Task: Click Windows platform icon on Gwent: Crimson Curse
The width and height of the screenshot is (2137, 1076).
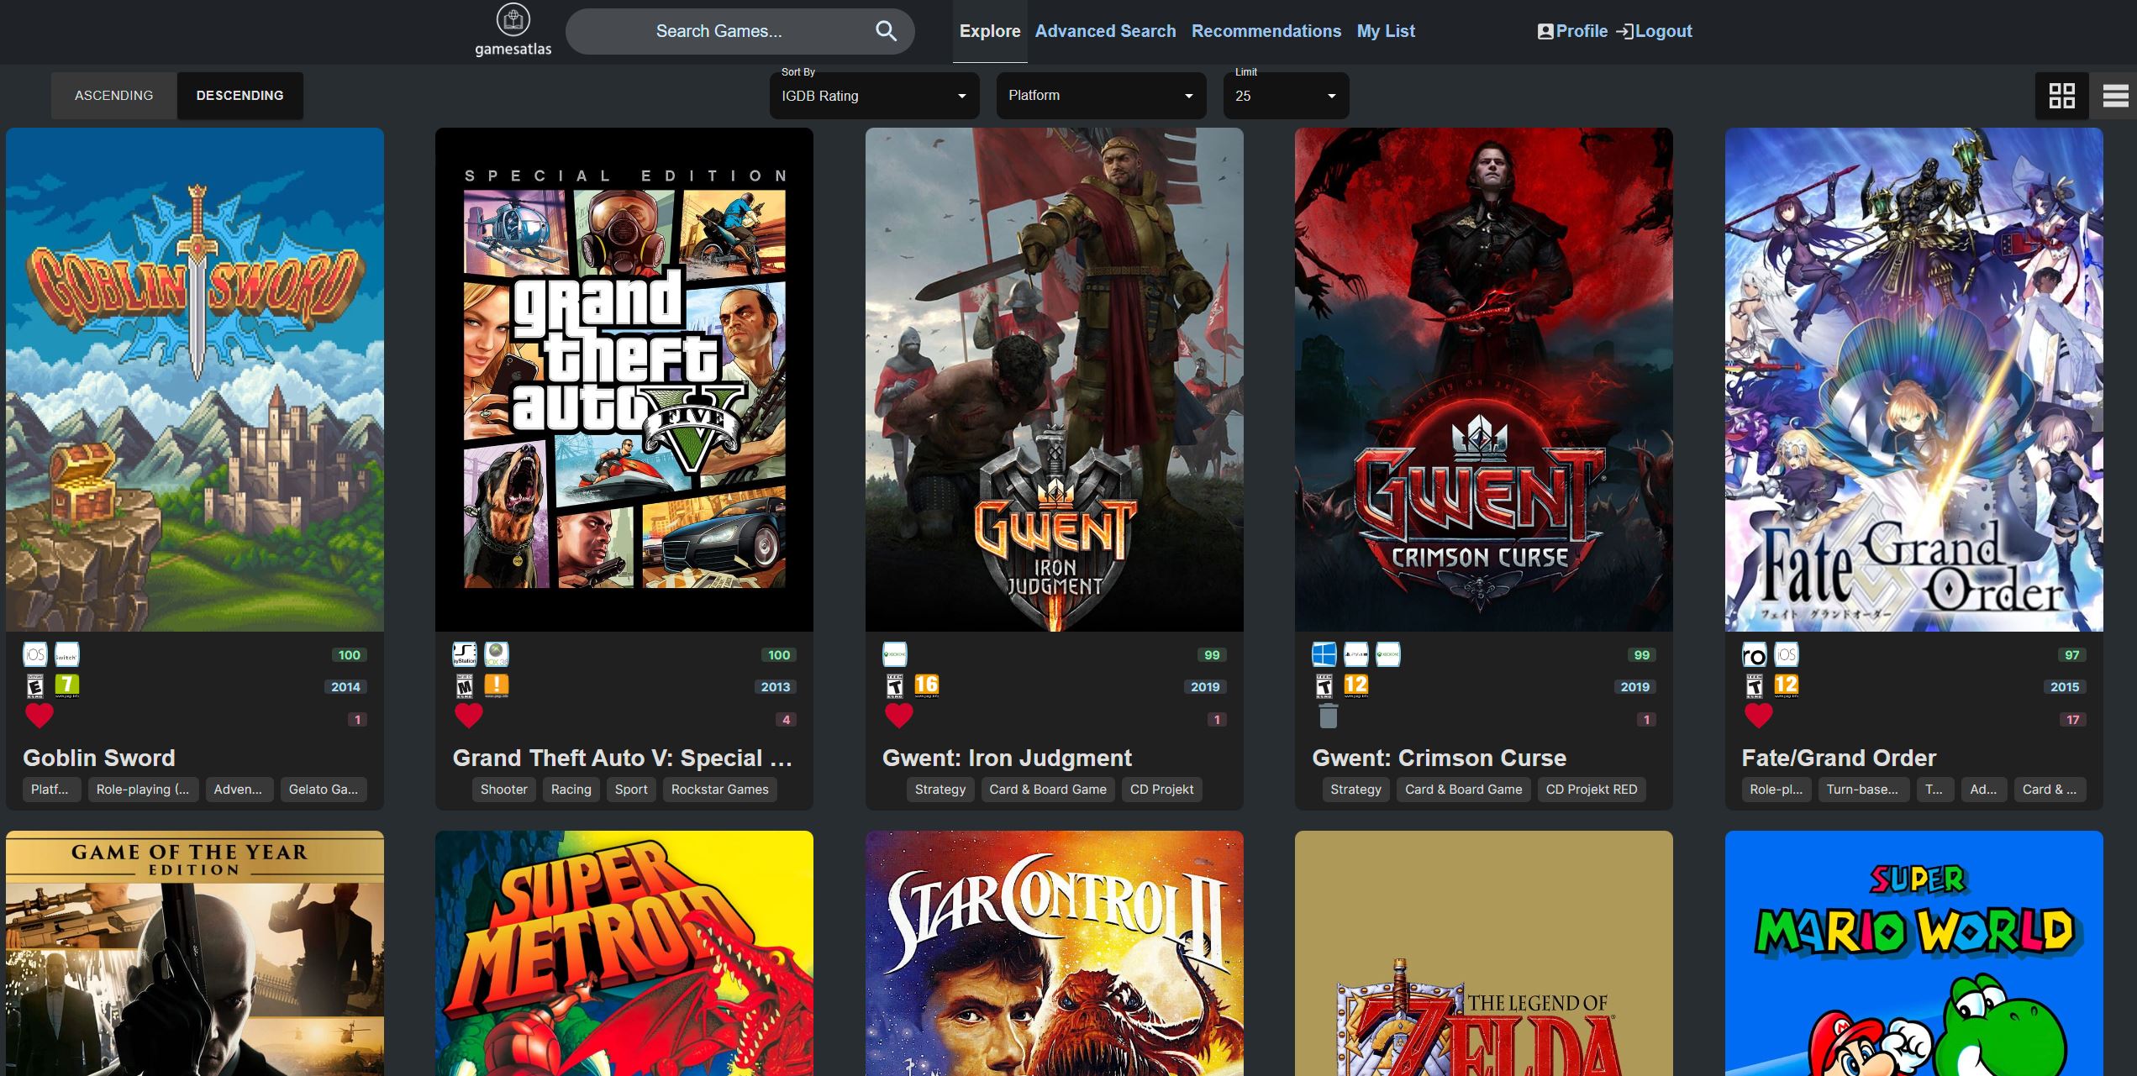Action: [x=1324, y=654]
